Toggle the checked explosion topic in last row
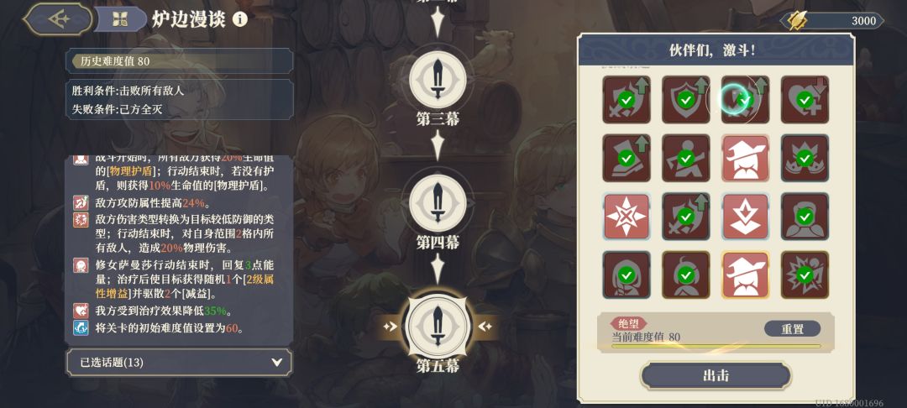This screenshot has height=408, width=907. coord(805,275)
